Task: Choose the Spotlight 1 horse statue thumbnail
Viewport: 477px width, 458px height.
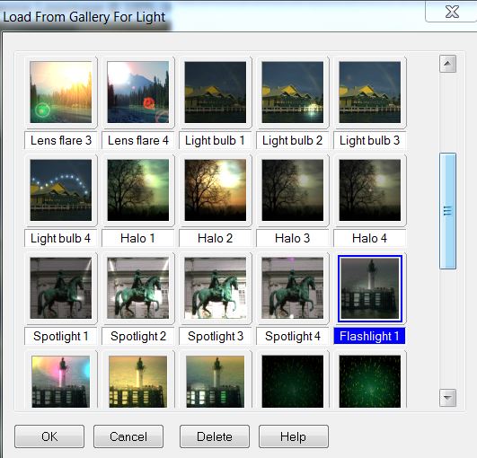Action: tap(61, 288)
